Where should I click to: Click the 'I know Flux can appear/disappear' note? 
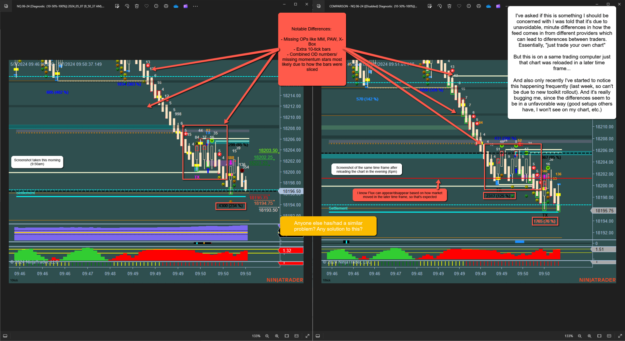(400, 195)
